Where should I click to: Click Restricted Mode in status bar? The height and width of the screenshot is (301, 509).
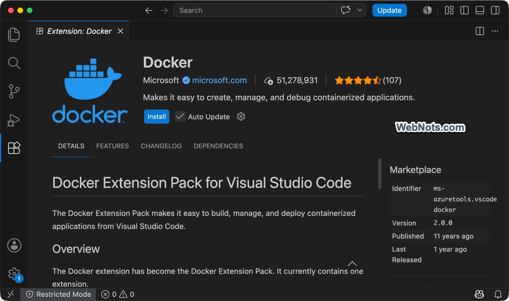pos(58,294)
